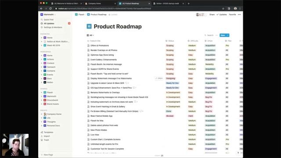The width and height of the screenshot is (281, 158).
Task: Expand the Life private page toggle
Action: pyautogui.click(x=42, y=118)
